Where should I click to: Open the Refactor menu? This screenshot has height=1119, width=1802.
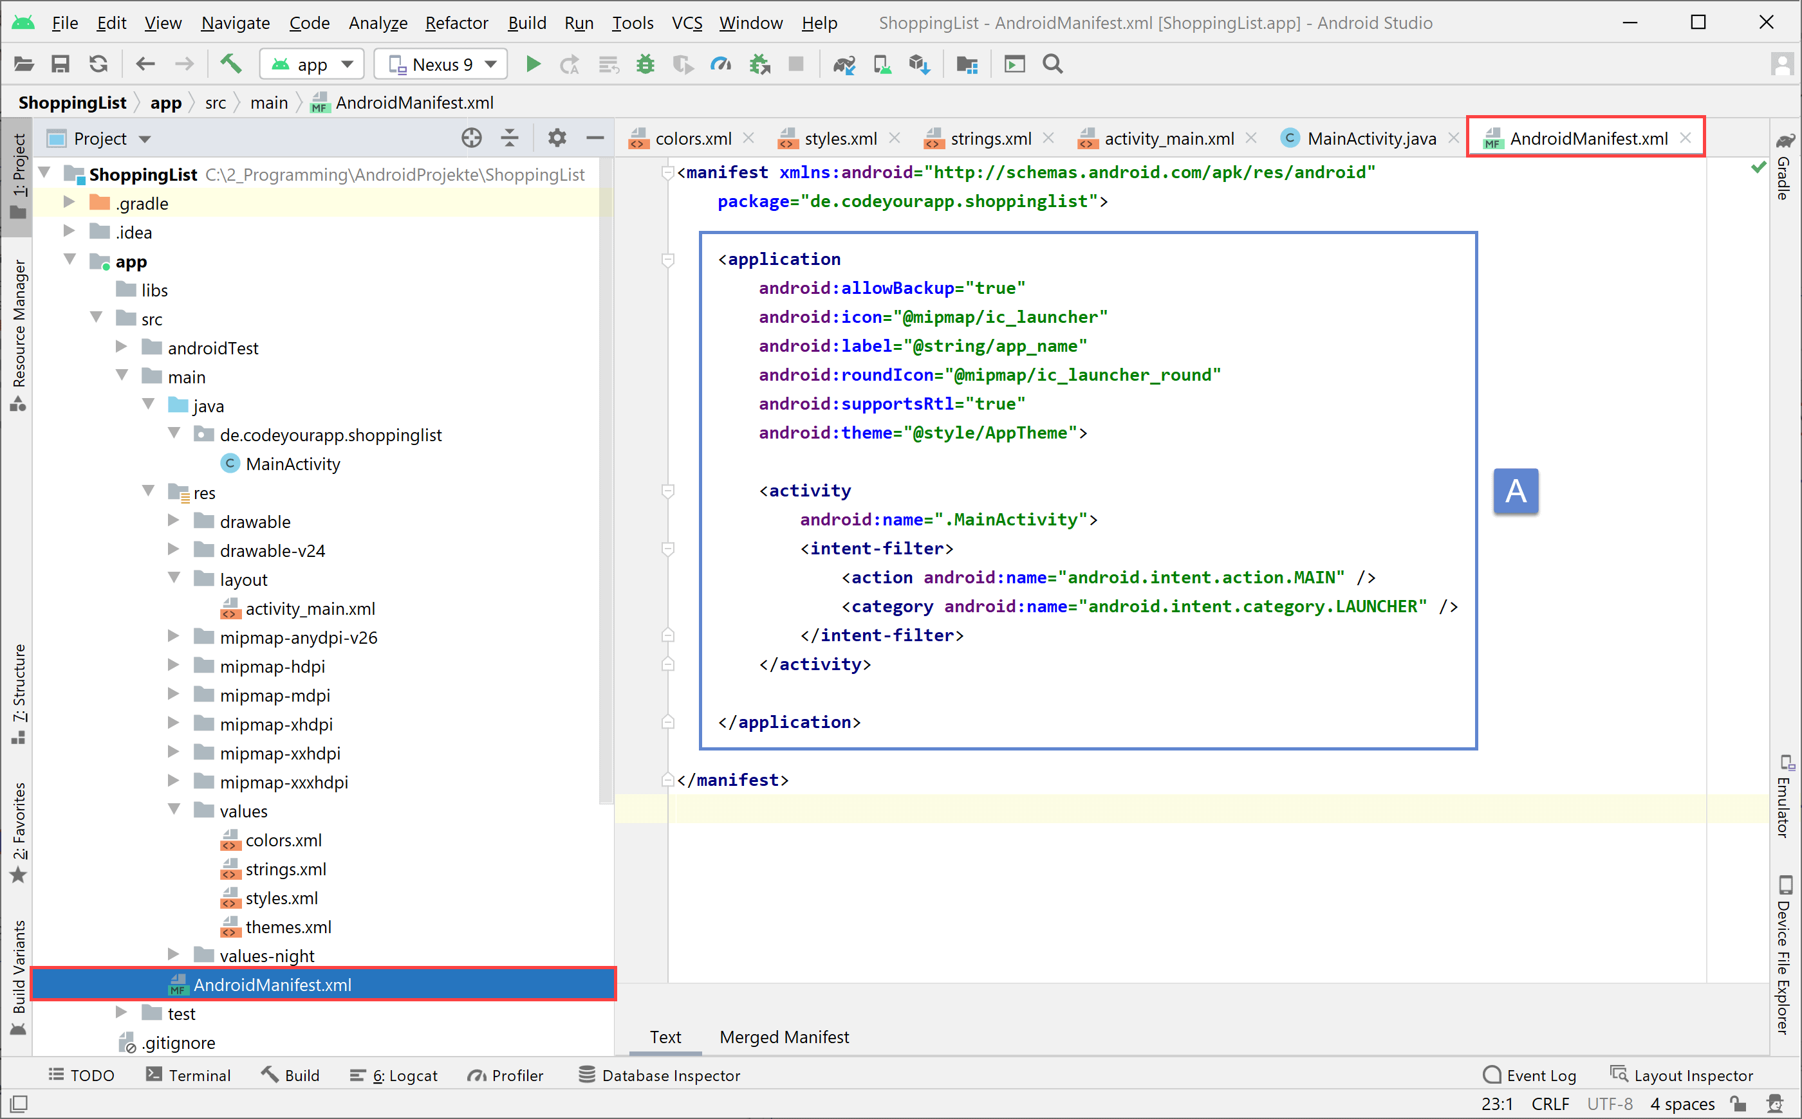(x=456, y=23)
